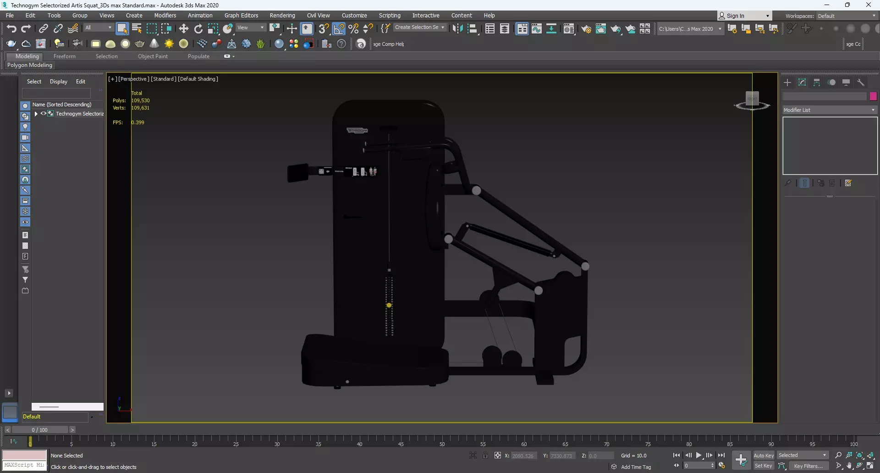Open the key mode Selected dropdown
This screenshot has height=473, width=880.
point(803,456)
